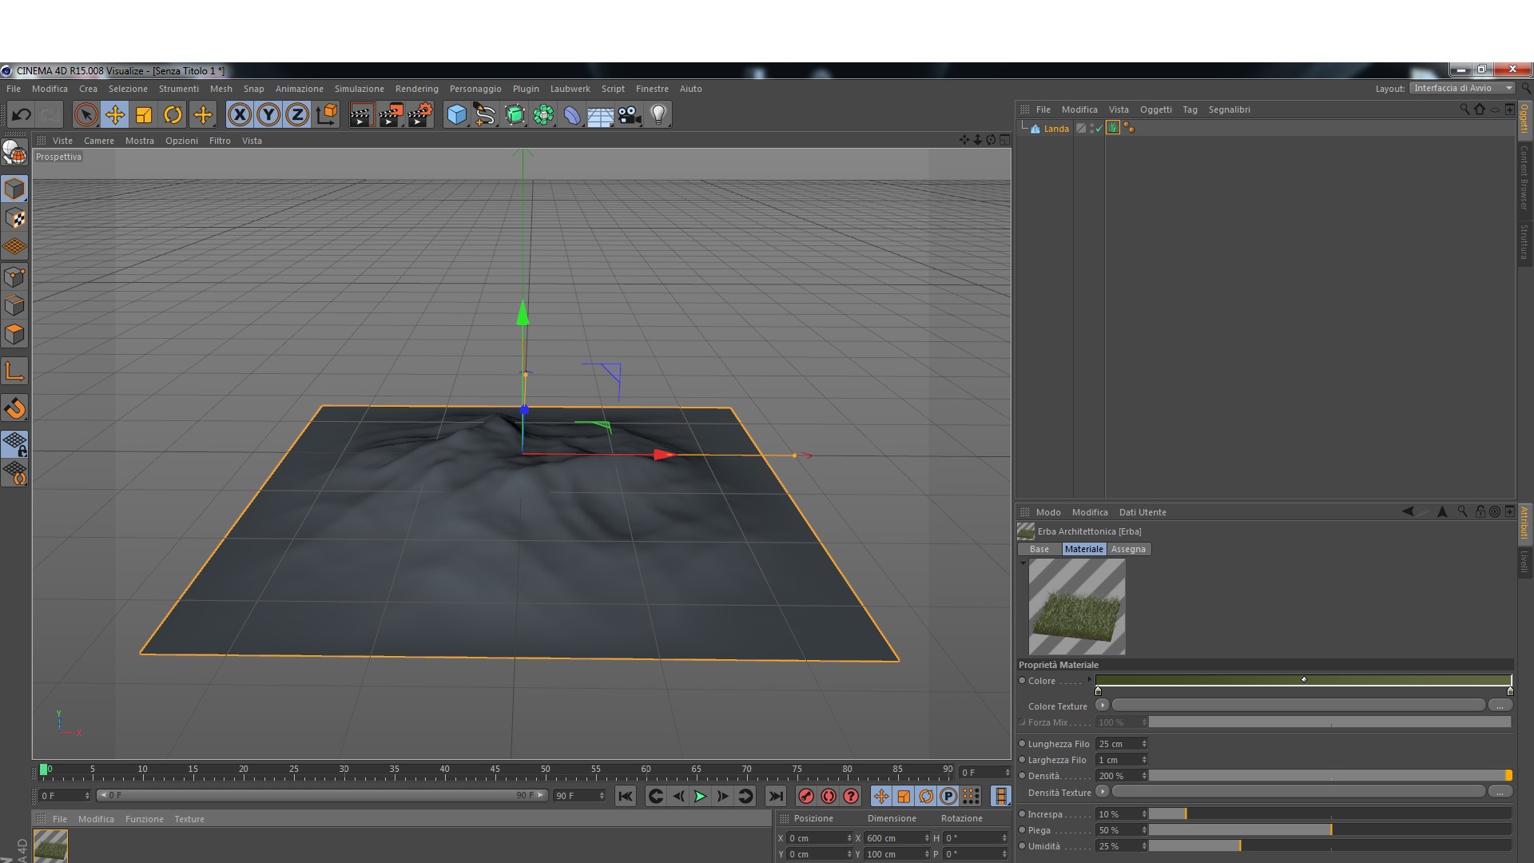Click Densità Texture browse button
The width and height of the screenshot is (1534, 863).
1500,792
